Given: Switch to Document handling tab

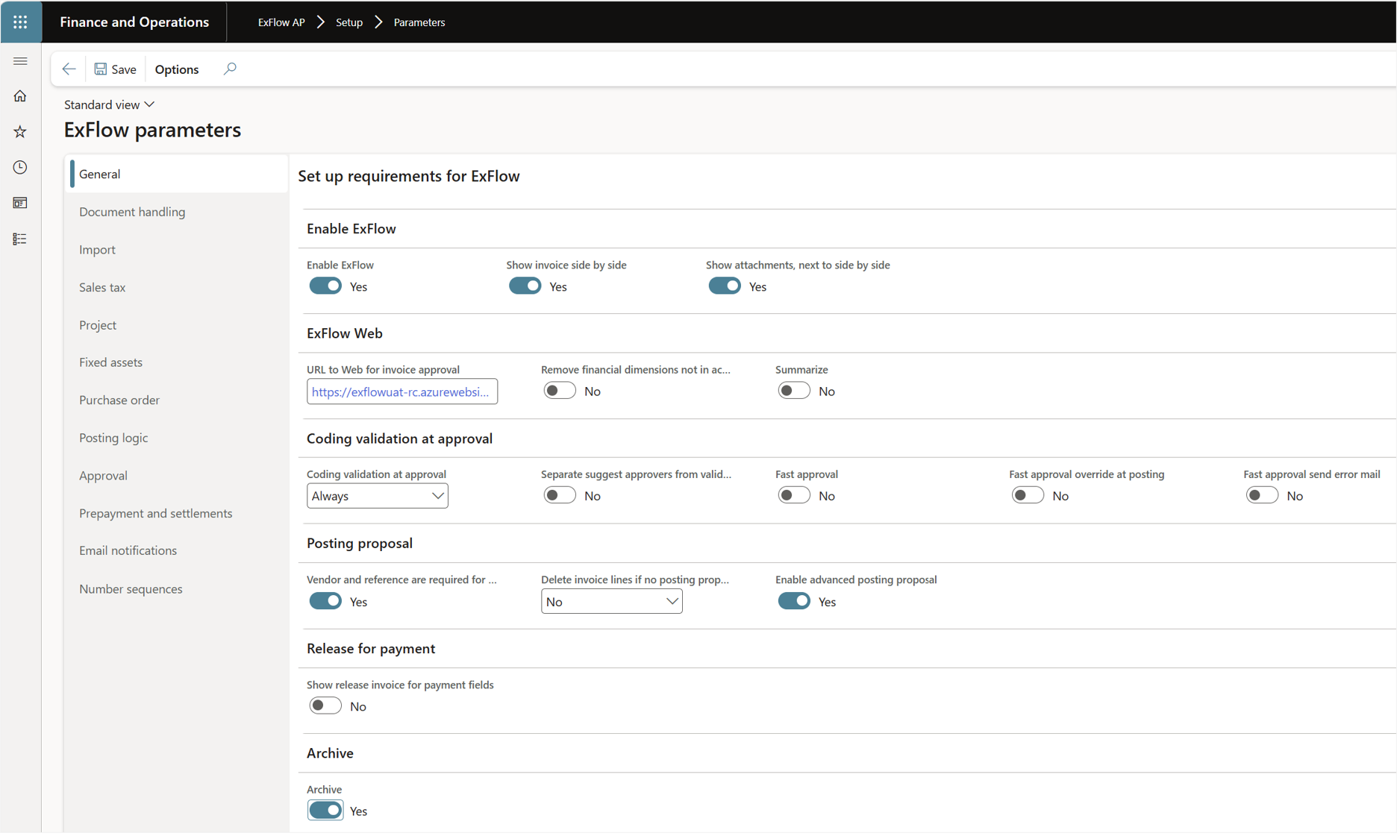Looking at the screenshot, I should (x=178, y=212).
